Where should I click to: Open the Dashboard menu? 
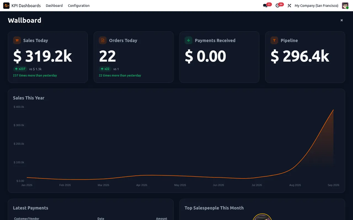coord(54,5)
